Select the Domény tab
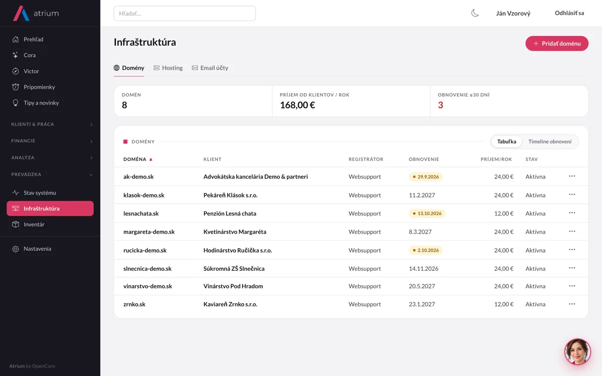Image resolution: width=602 pixels, height=376 pixels. [129, 68]
